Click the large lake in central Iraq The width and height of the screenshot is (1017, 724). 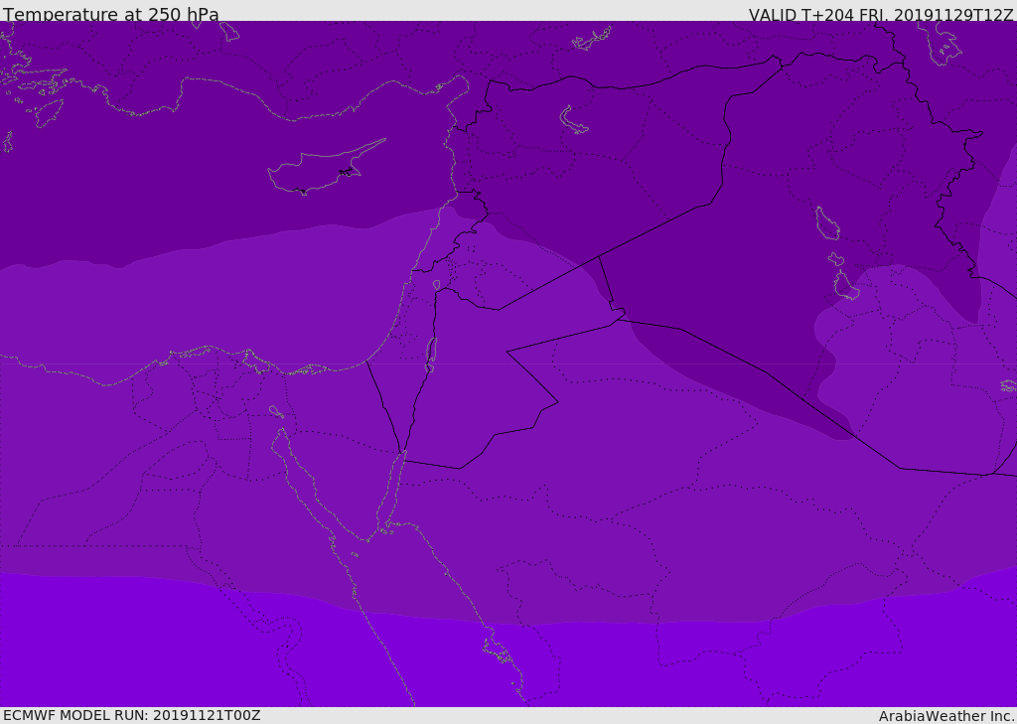click(x=827, y=223)
